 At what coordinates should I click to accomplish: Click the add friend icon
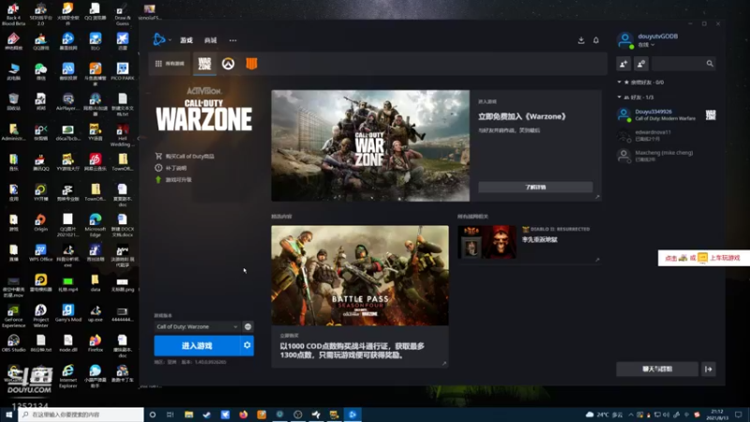point(623,64)
